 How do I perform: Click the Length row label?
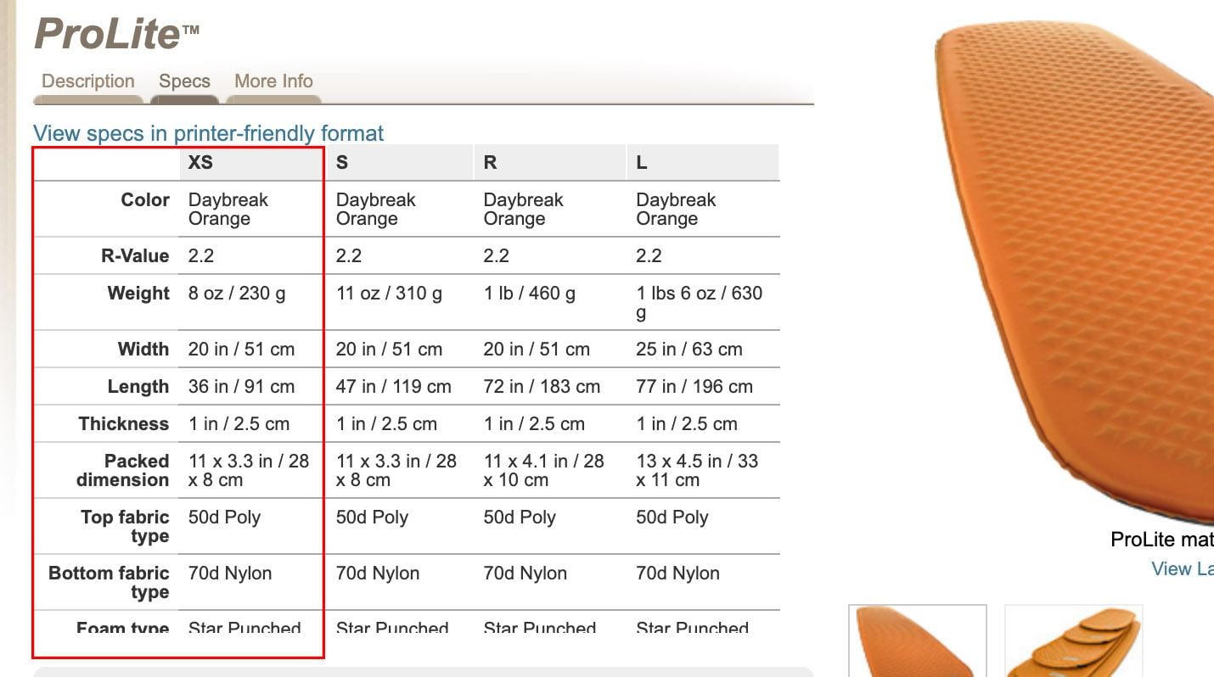pyautogui.click(x=138, y=387)
